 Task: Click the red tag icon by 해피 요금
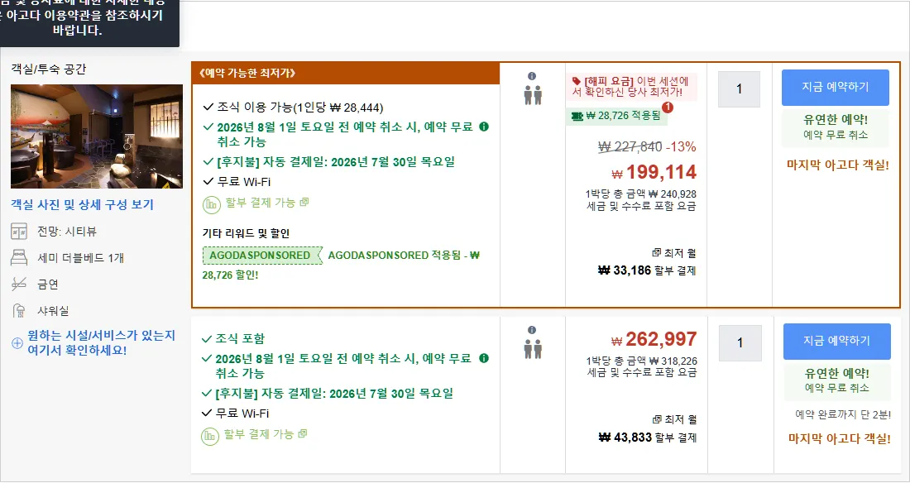pos(576,81)
